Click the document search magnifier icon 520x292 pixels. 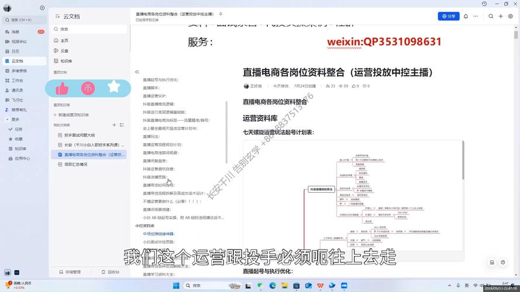point(490,16)
